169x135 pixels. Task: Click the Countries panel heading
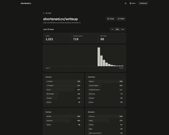91,77
